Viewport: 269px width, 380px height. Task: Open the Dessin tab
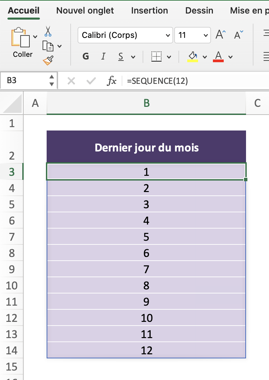point(199,10)
